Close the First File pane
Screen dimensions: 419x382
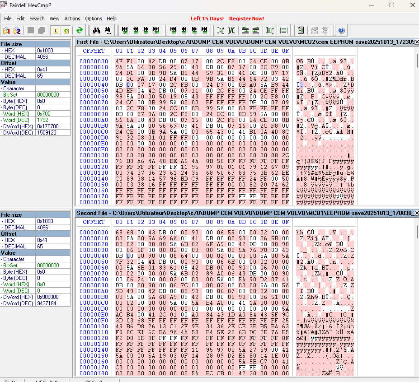(416, 42)
